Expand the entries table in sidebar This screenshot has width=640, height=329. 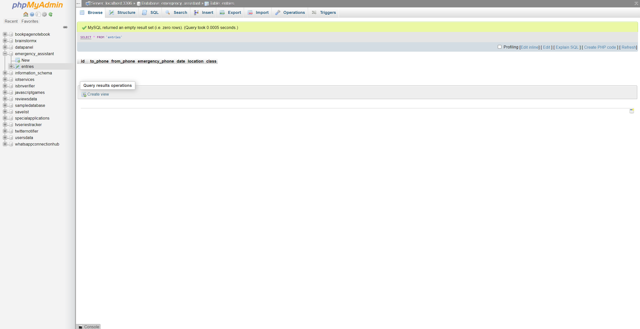pyautogui.click(x=11, y=66)
